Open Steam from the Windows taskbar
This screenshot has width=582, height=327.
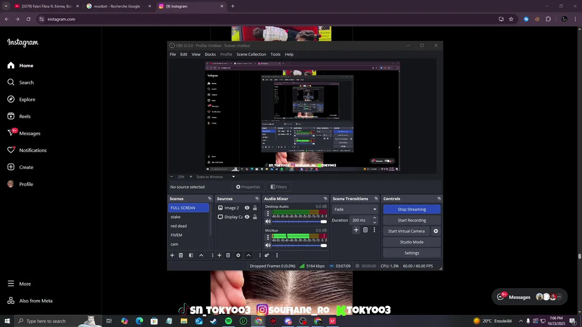(x=213, y=321)
